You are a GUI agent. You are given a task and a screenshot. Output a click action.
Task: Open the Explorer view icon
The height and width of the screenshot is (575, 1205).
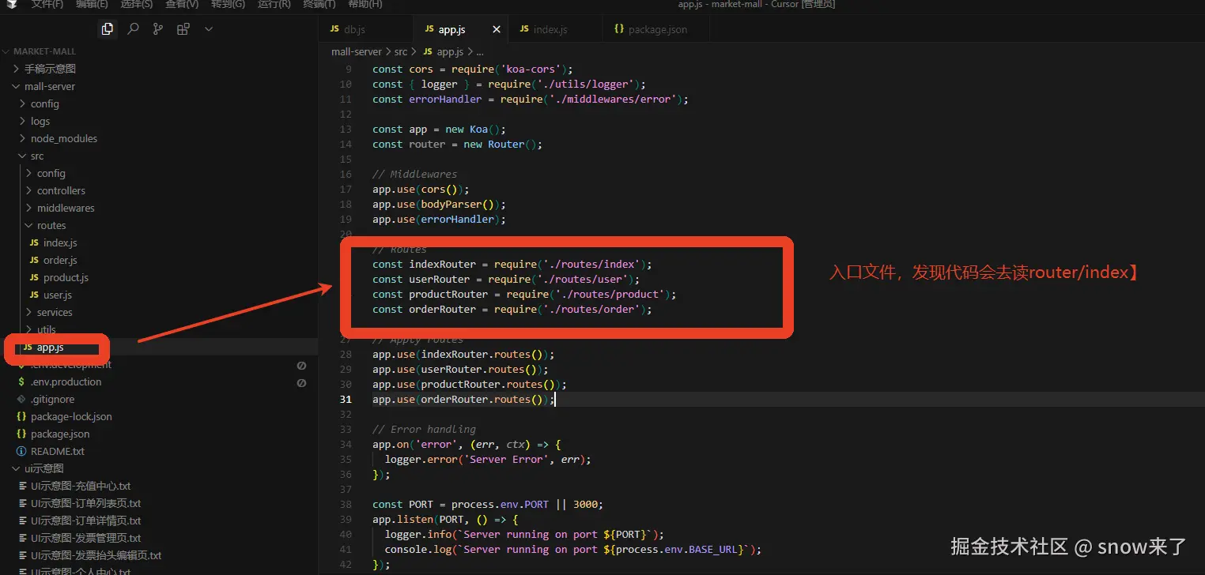coord(108,28)
